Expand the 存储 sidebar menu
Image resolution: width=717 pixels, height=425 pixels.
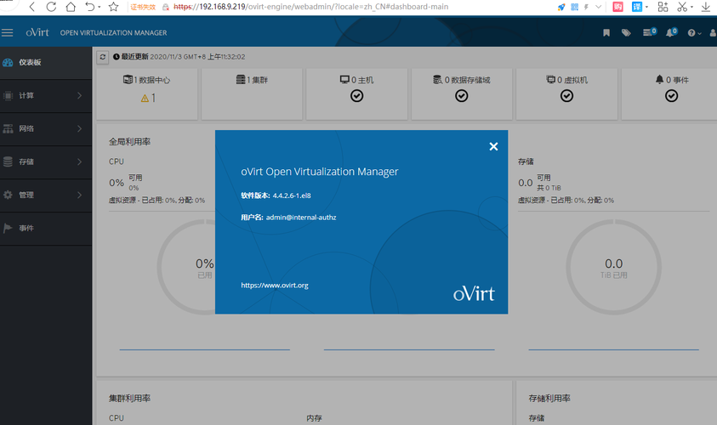pyautogui.click(x=46, y=162)
